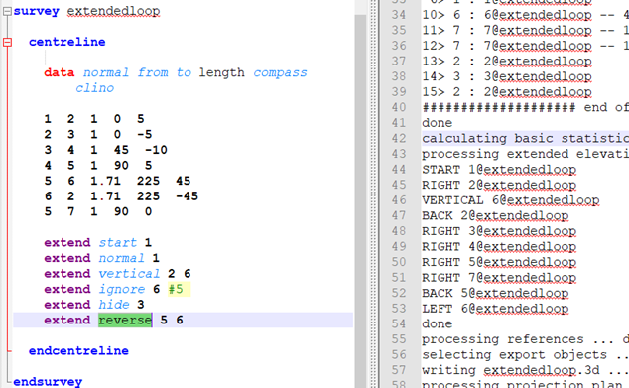
Task: Click the endsurvey keyword
Action: (x=48, y=382)
